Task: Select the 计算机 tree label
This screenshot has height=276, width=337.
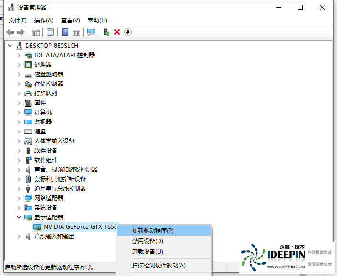Action: point(43,112)
